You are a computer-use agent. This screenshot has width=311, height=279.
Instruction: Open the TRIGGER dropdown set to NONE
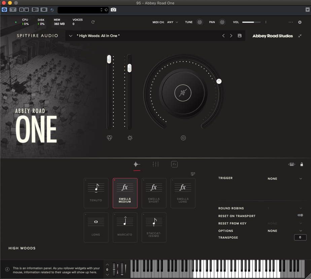(x=285, y=179)
